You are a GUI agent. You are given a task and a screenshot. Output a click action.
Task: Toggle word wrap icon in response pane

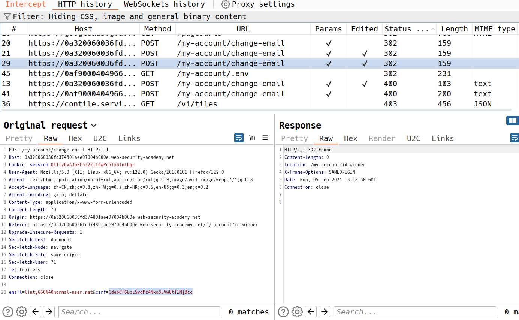pyautogui.click(x=515, y=138)
